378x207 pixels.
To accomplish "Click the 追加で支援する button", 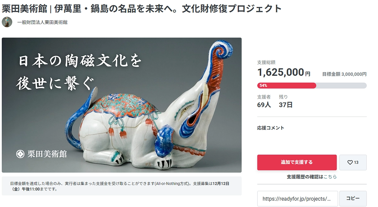I will coord(297,163).
